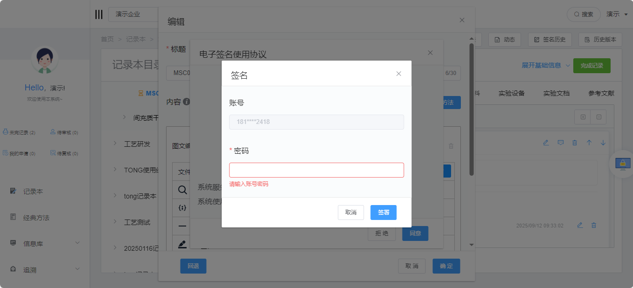The height and width of the screenshot is (288, 633).
Task: Expand the 工艺研发 tree node
Action: 115,144
